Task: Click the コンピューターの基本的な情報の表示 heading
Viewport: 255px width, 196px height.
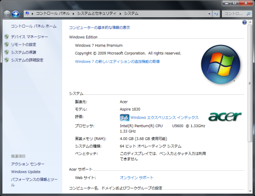Action: [99, 28]
